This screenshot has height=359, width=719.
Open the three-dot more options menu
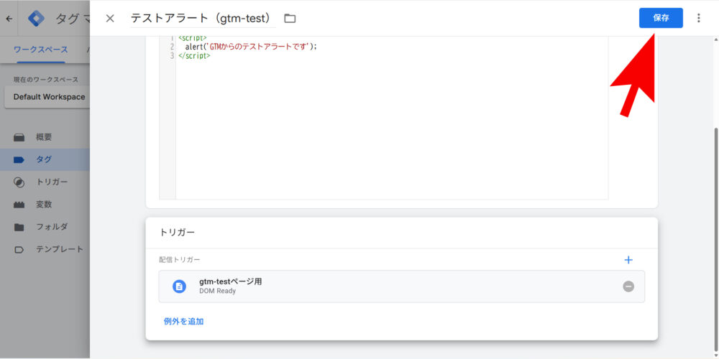click(698, 18)
